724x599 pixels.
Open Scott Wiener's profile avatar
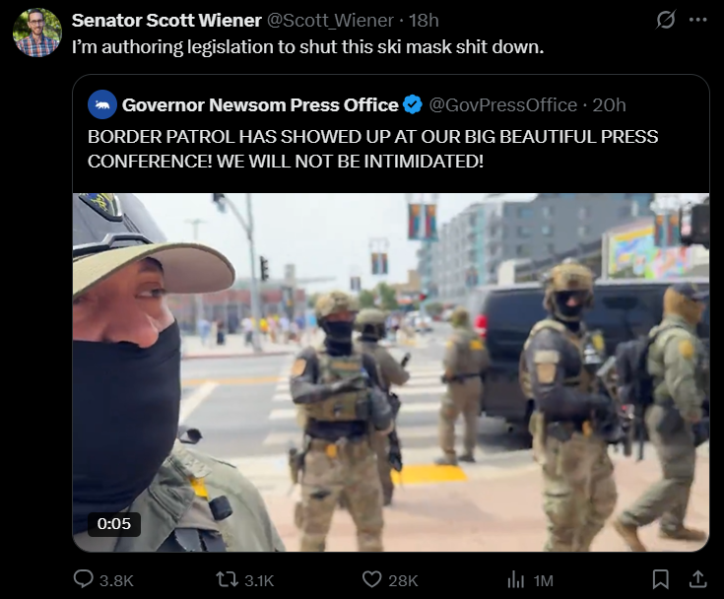pos(37,32)
